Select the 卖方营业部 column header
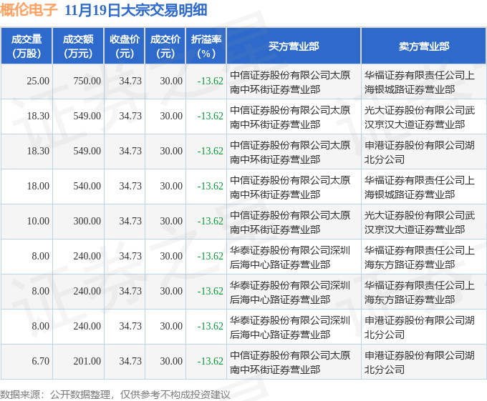The image size is (487, 401). pos(424,46)
